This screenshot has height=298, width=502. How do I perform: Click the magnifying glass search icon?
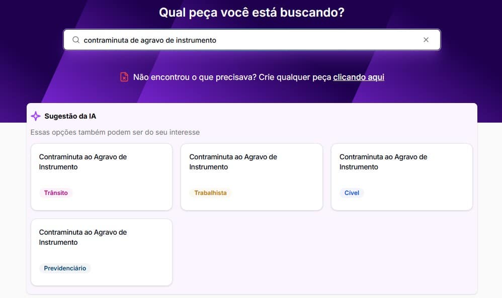[x=75, y=39]
